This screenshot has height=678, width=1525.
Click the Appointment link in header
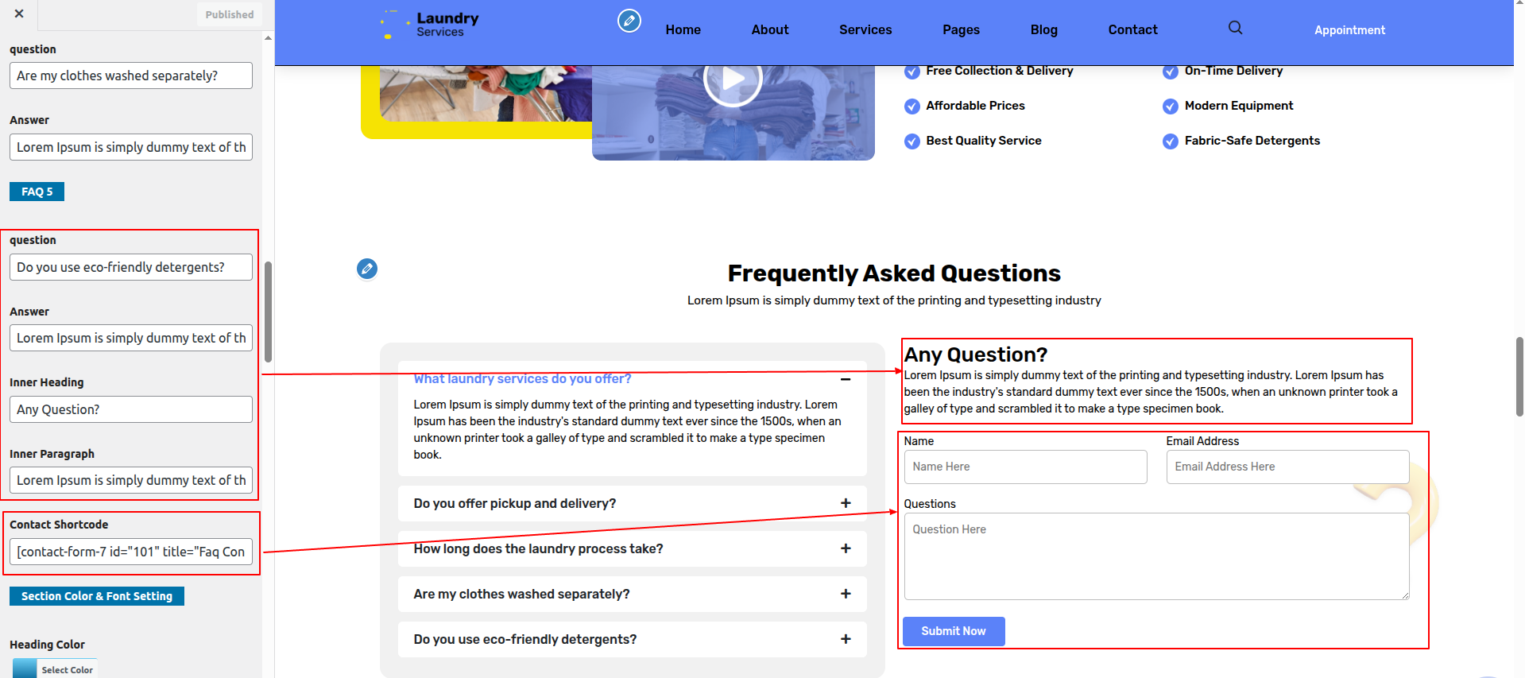coord(1349,30)
